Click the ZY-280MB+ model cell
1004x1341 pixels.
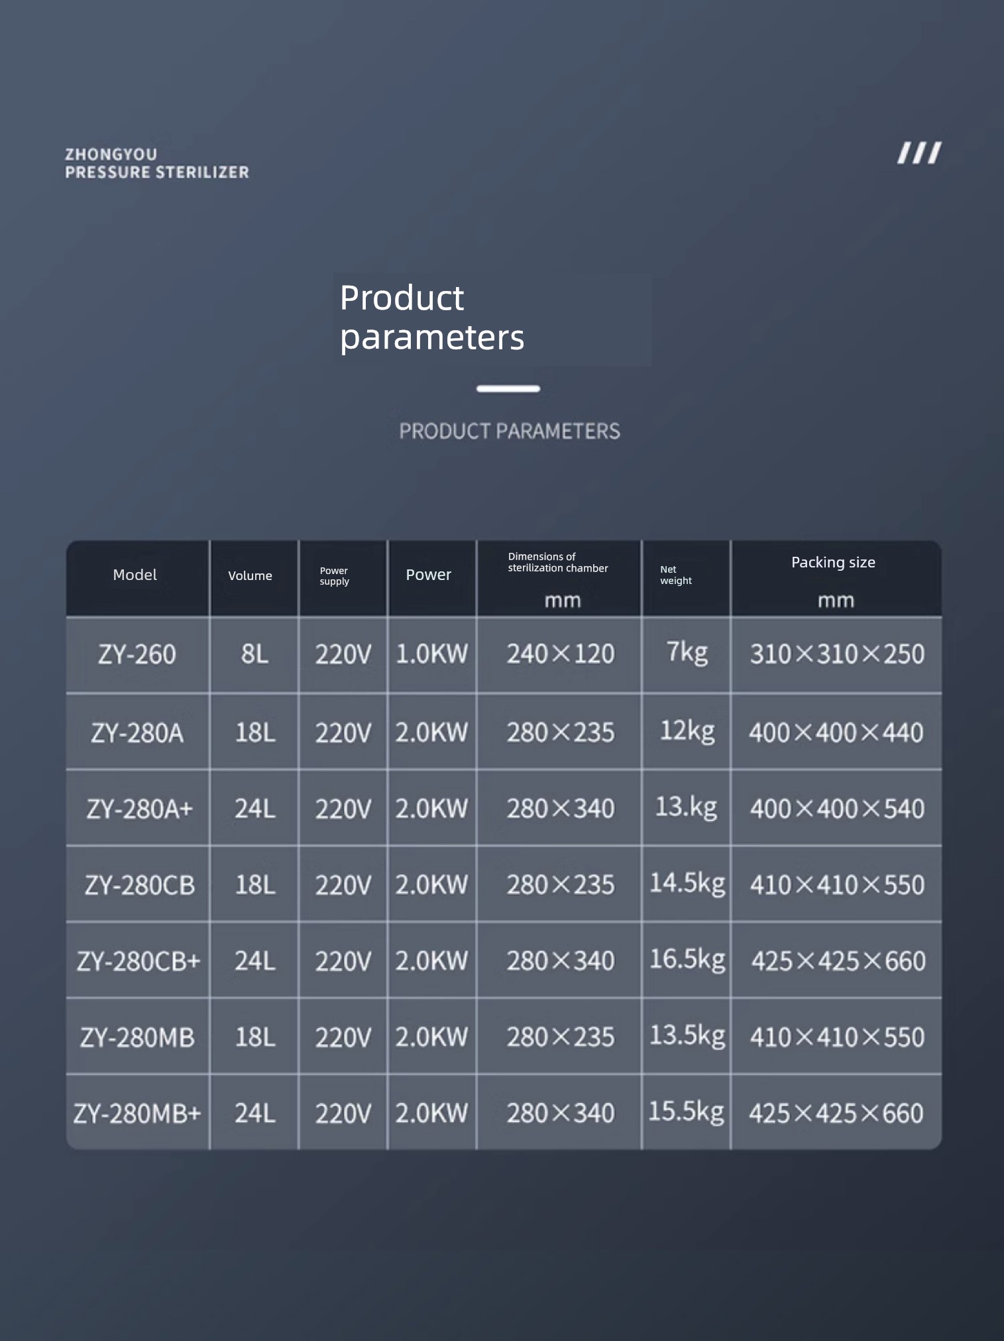(x=137, y=1113)
